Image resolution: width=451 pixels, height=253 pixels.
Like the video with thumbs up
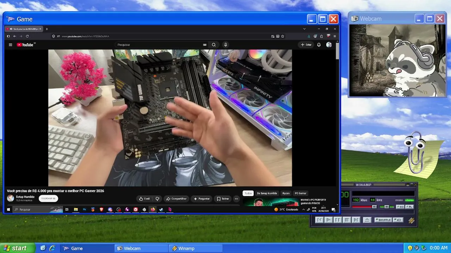tap(144, 199)
